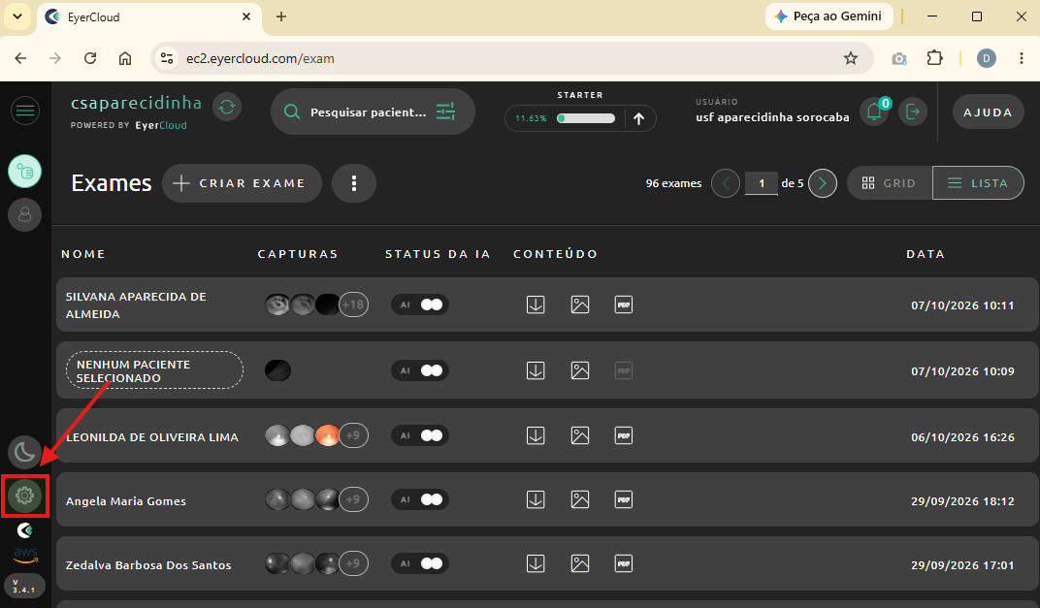Toggle AI status for Leonilda de Oliveira Lima
Screen dimensions: 1040x608
tap(420, 435)
